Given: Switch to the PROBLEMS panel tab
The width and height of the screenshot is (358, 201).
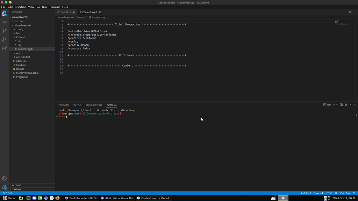Looking at the screenshot, I should pyautogui.click(x=64, y=105).
